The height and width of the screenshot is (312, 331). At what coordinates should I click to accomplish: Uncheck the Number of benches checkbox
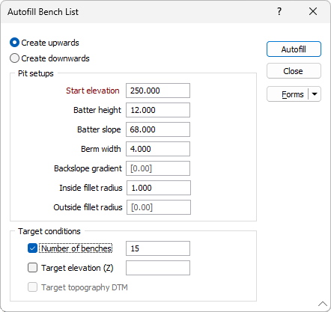pyautogui.click(x=32, y=248)
